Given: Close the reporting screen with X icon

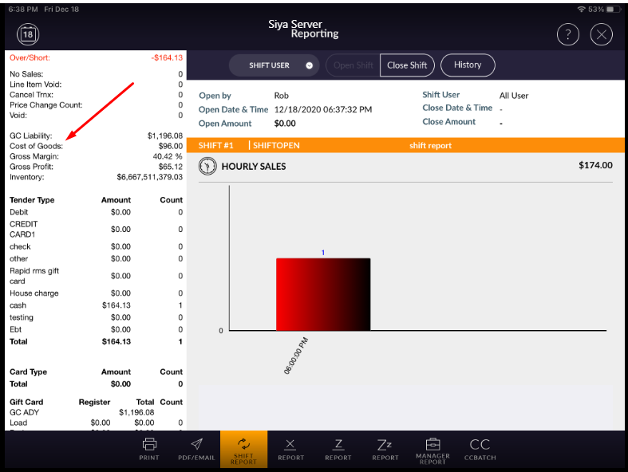Looking at the screenshot, I should tap(601, 34).
